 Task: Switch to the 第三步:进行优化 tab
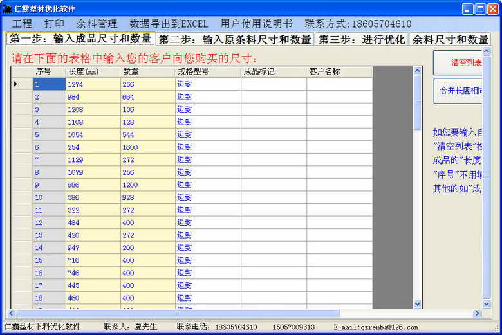point(362,39)
